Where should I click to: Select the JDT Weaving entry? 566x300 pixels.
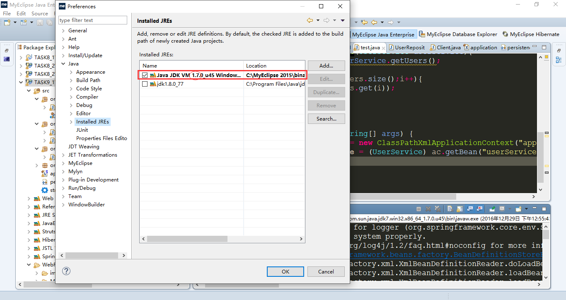[84, 147]
